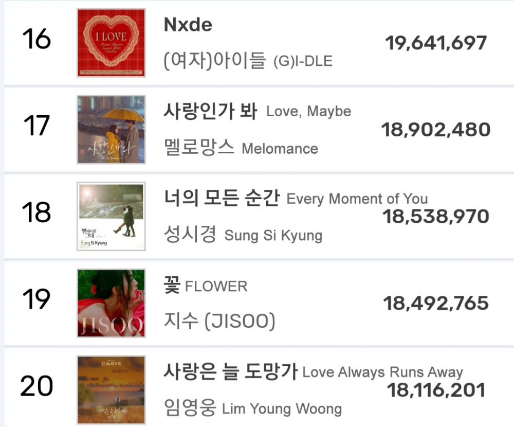This screenshot has width=514, height=427.
Task: Open the (G)I-DLE artist name
Action: [248, 61]
